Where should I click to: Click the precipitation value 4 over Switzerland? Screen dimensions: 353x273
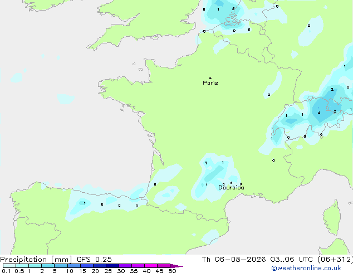pyautogui.click(x=319, y=113)
